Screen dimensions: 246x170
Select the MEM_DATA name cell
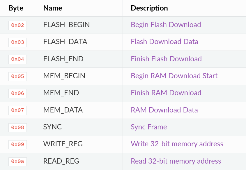pyautogui.click(x=63, y=110)
